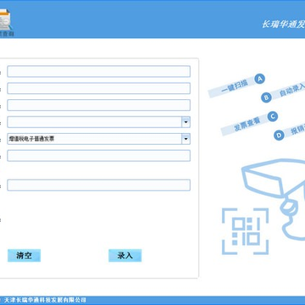The width and height of the screenshot is (305, 305).
Task: Select the 发票查看 label
Action: (247, 125)
